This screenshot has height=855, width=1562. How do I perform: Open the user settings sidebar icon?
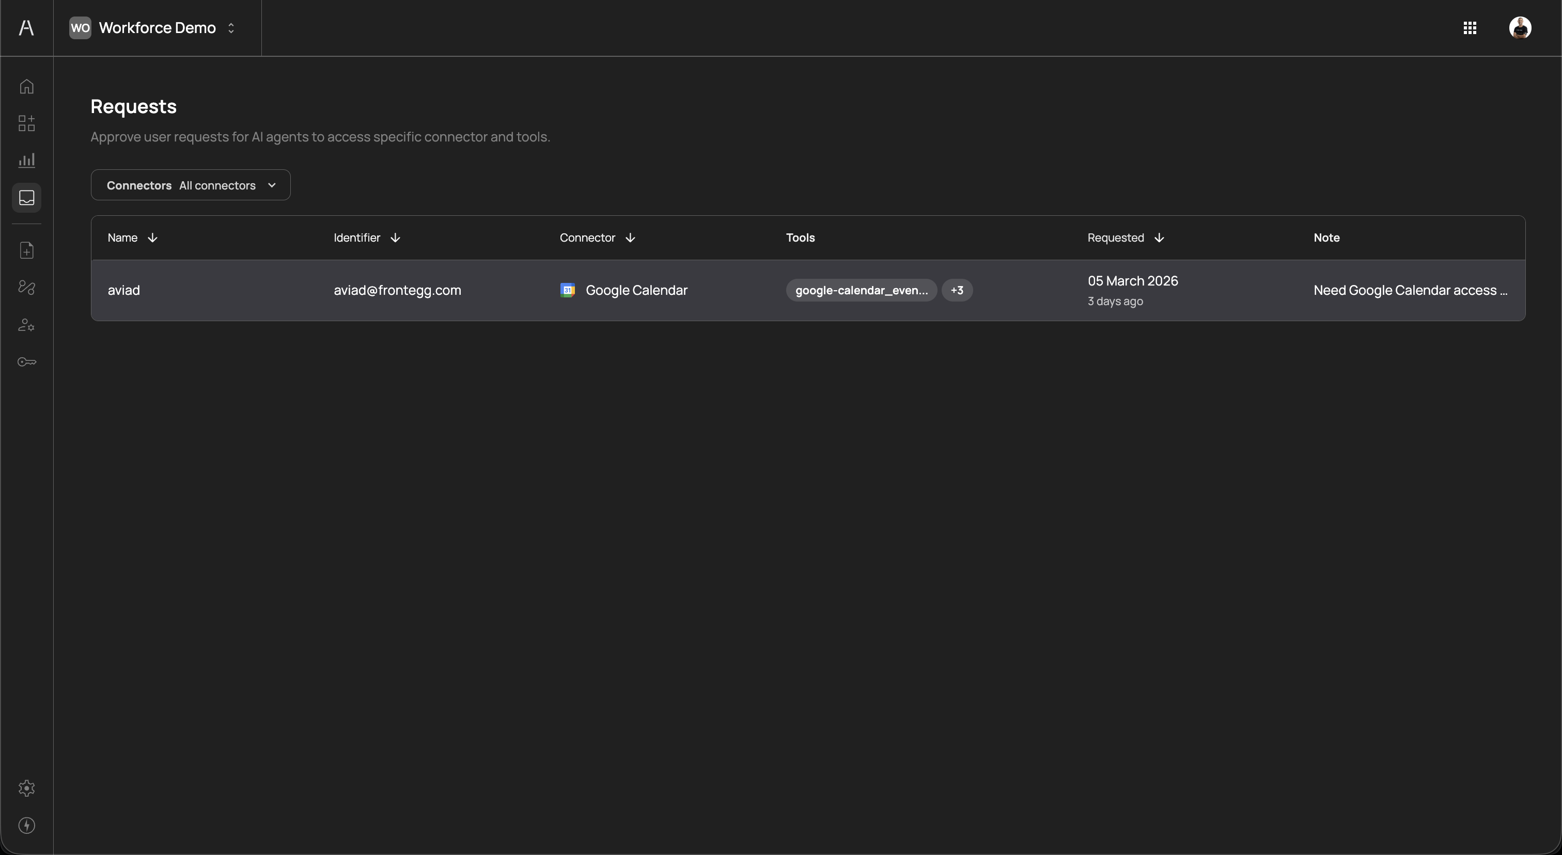(27, 325)
